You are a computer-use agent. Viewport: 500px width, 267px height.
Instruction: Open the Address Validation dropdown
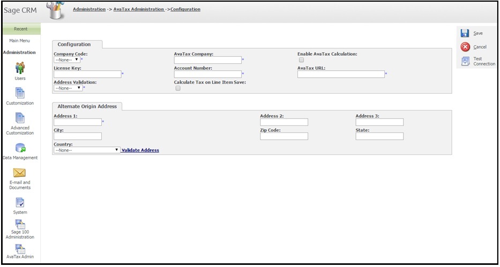click(68, 88)
